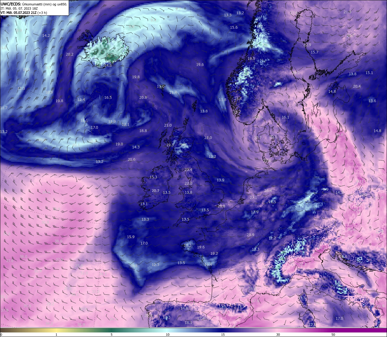The height and width of the screenshot is (337, 387).
Task: Click the 20.4 value east of the Baltic
Action: point(357,86)
